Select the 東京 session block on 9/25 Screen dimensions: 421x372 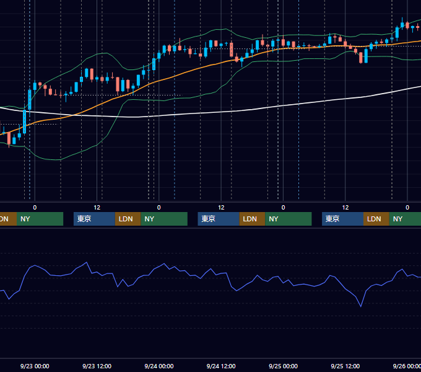click(343, 219)
